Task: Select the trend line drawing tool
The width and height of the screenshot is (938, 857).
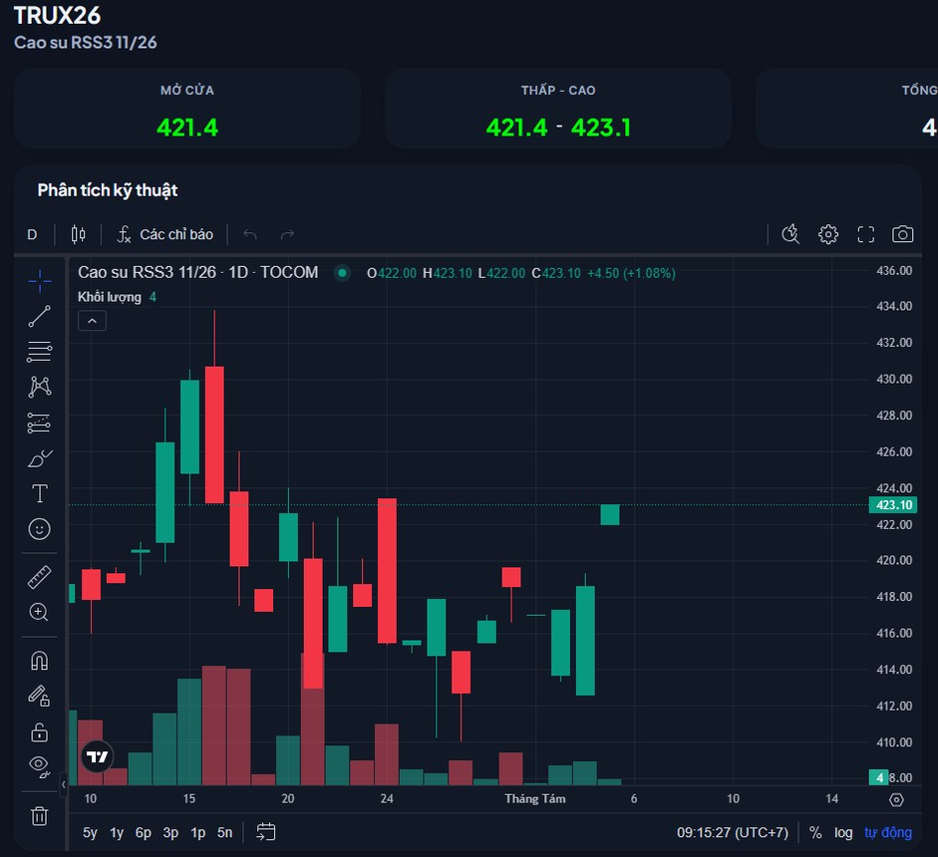Action: pos(40,316)
